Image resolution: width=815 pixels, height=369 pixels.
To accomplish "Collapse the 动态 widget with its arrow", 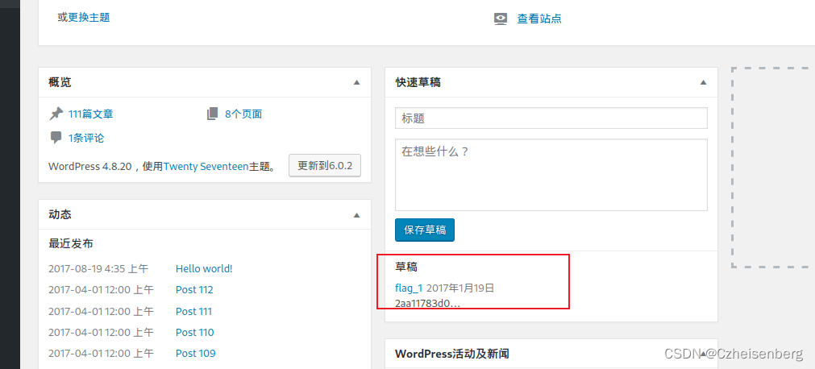I will pos(356,214).
